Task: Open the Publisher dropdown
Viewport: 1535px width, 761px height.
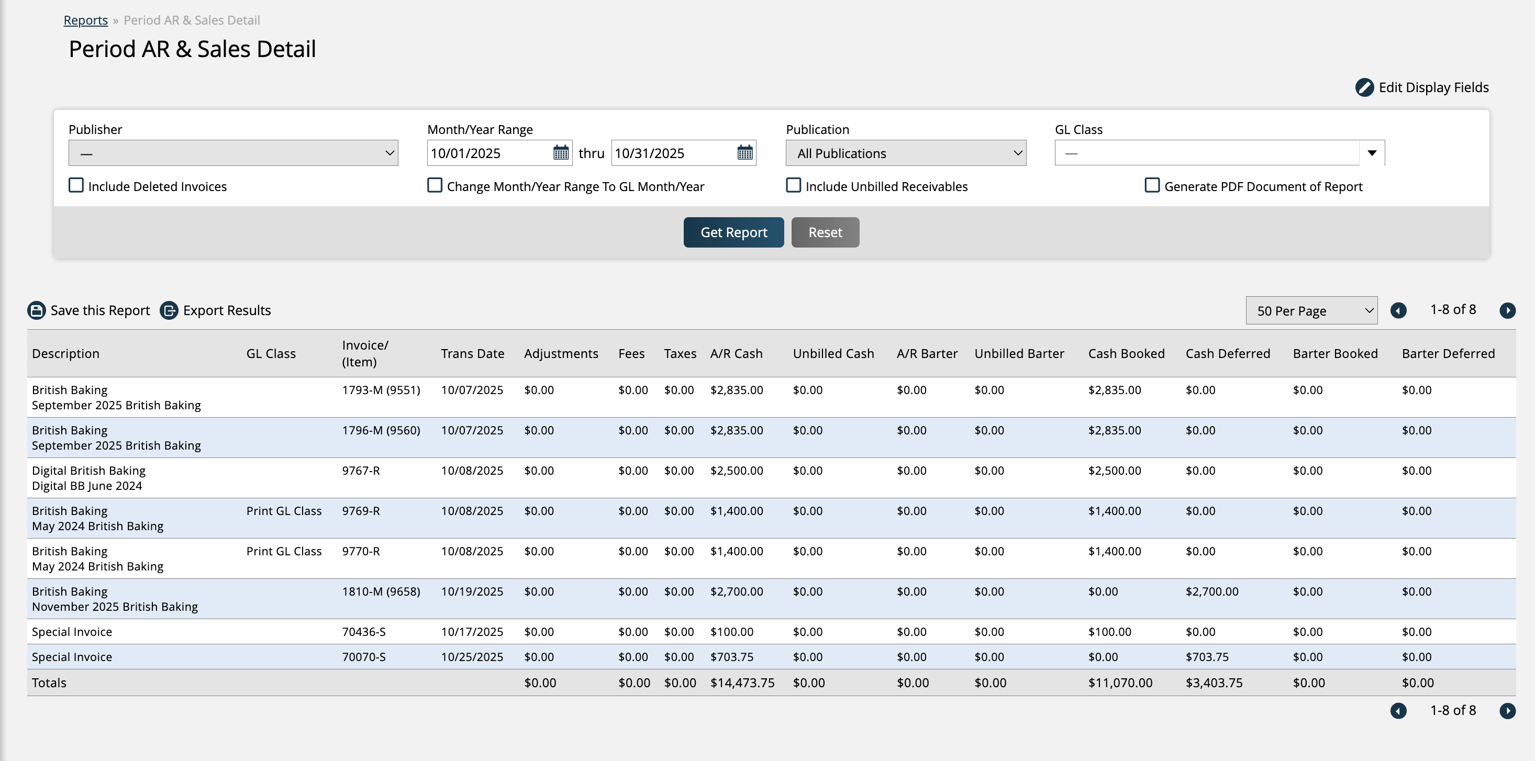Action: click(233, 153)
